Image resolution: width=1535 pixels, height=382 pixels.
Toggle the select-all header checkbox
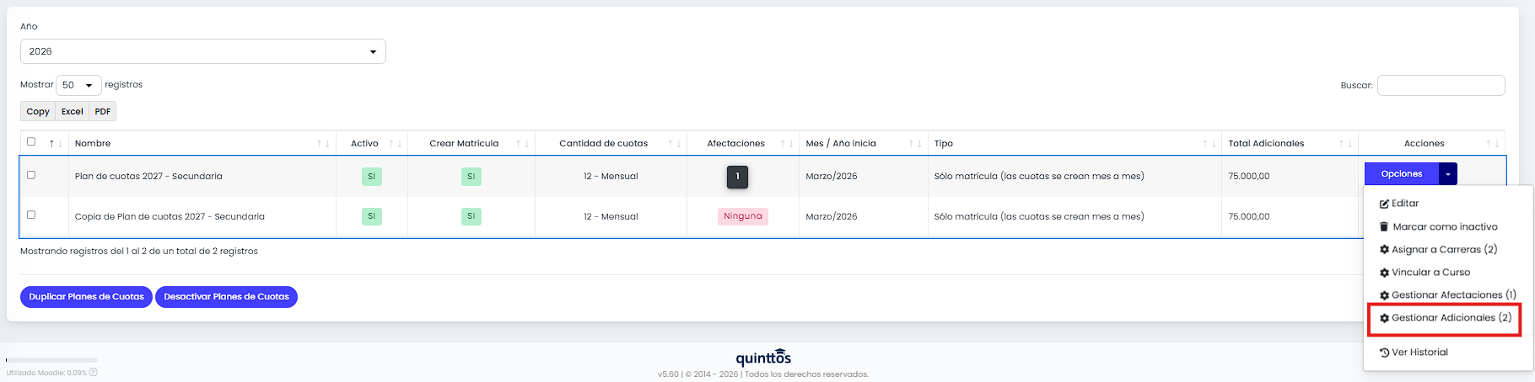(x=31, y=141)
